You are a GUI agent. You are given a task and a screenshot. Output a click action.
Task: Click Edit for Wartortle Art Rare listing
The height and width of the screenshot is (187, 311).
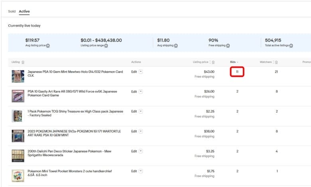[x=134, y=131]
